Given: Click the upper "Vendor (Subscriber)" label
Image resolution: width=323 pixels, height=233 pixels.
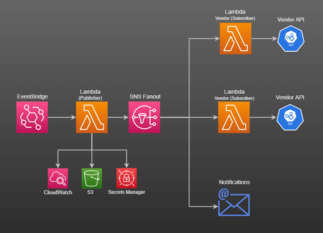Looking at the screenshot, I should point(235,18).
